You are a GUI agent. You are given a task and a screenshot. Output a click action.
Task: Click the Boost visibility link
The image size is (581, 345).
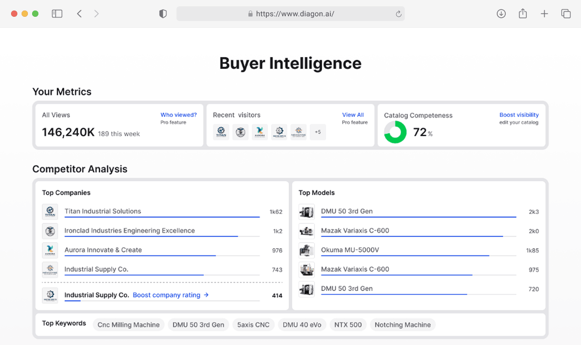519,114
